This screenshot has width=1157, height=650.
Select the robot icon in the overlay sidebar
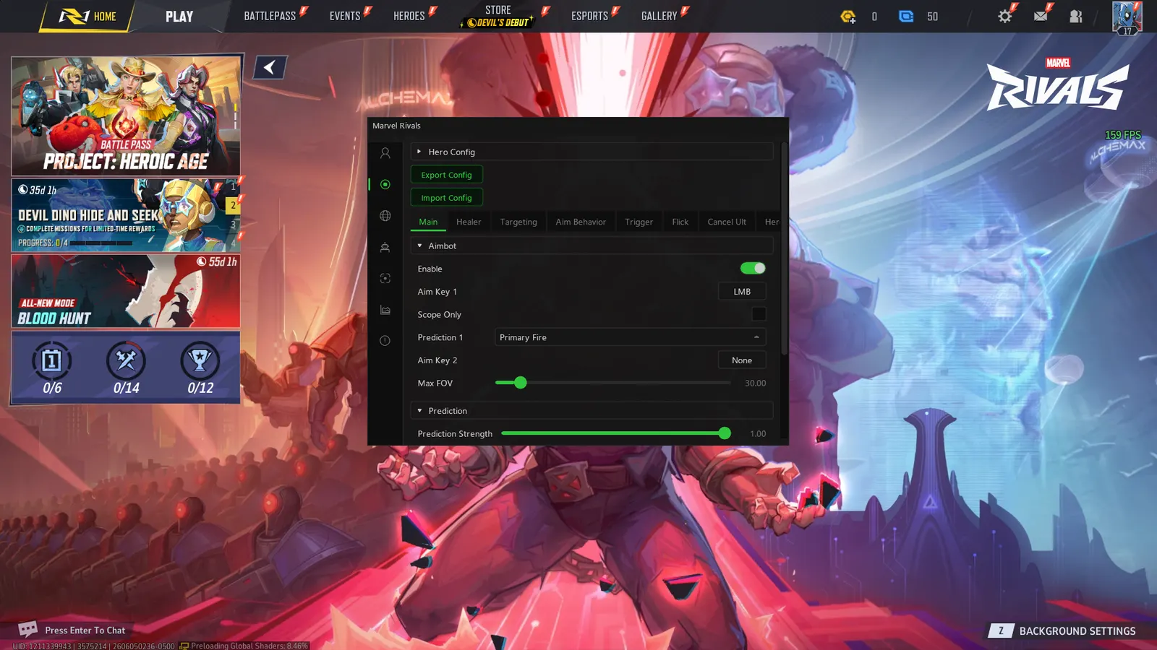pyautogui.click(x=385, y=247)
